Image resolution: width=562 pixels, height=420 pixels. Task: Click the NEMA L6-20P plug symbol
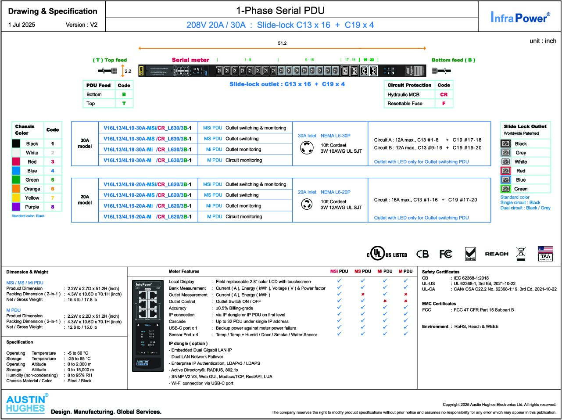307,204
